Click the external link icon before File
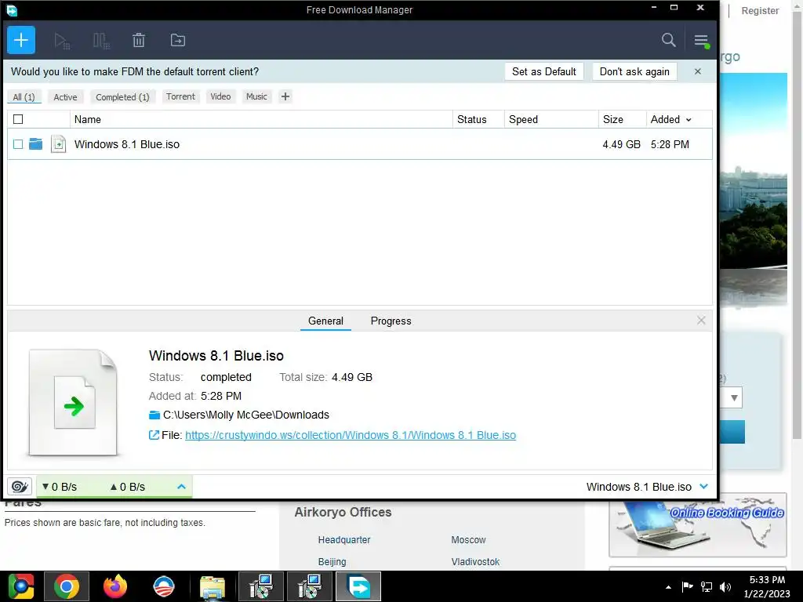803x602 pixels. point(154,435)
